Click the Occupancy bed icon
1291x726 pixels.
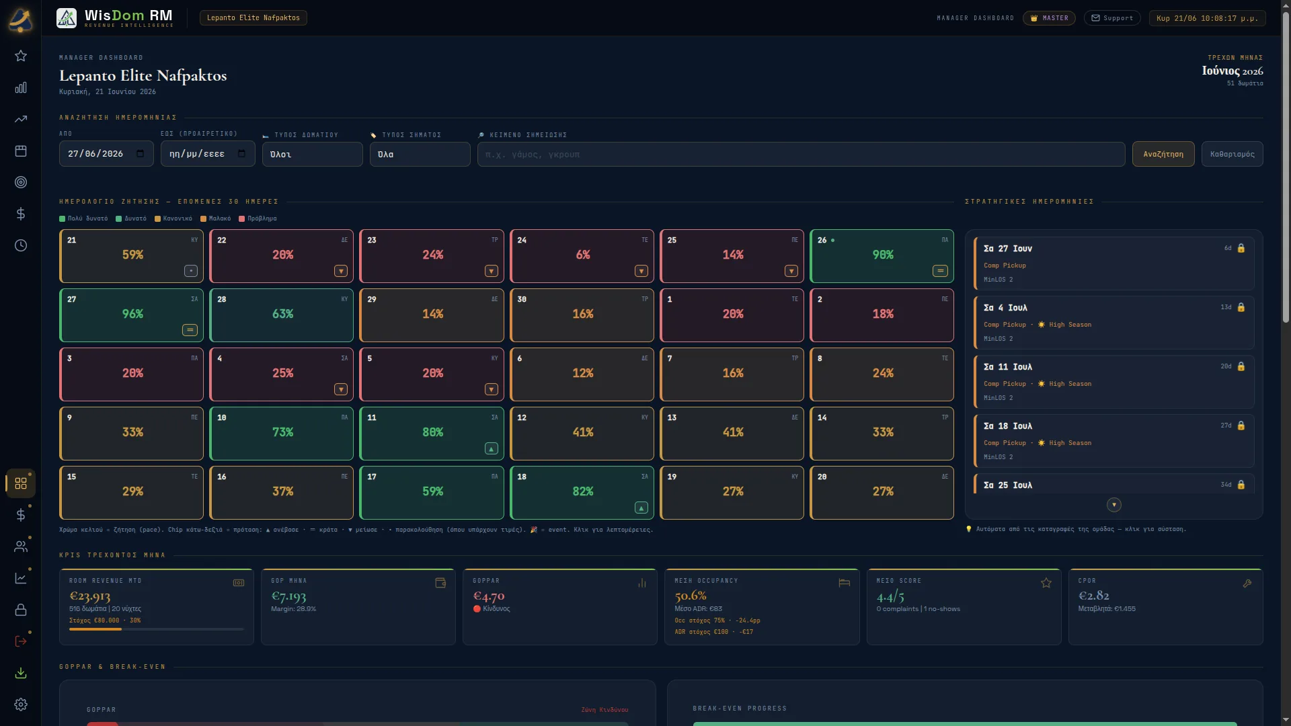click(x=845, y=583)
